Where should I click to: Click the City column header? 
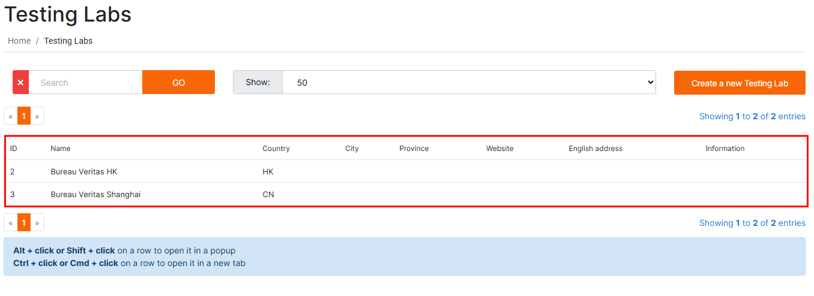352,149
